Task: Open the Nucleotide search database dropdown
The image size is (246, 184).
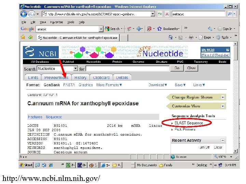Action: (76, 68)
